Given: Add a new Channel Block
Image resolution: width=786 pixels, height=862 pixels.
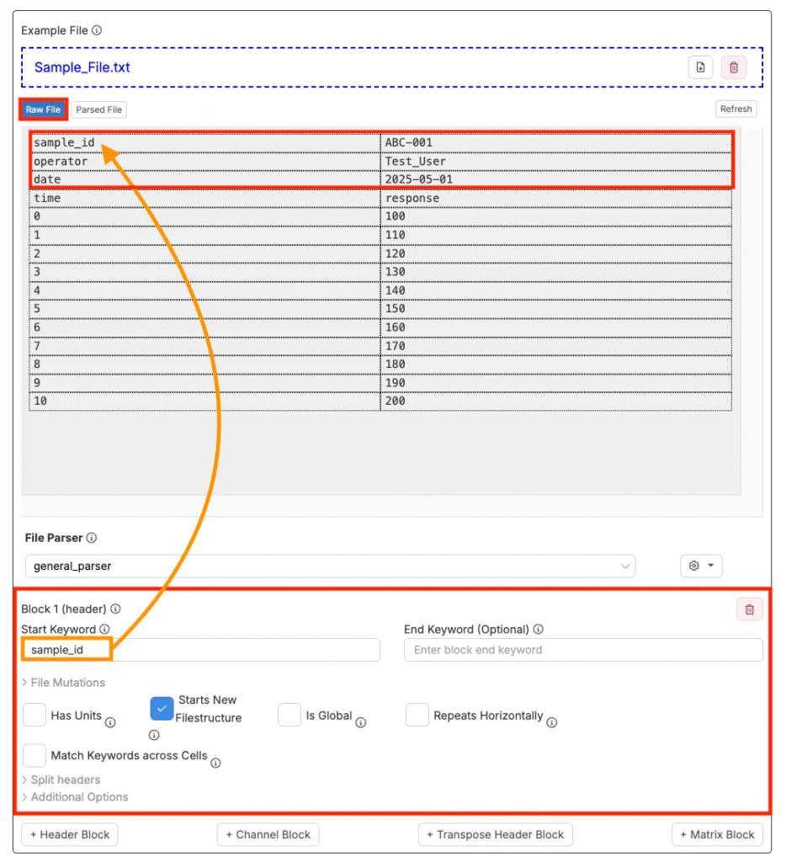Looking at the screenshot, I should pyautogui.click(x=268, y=835).
